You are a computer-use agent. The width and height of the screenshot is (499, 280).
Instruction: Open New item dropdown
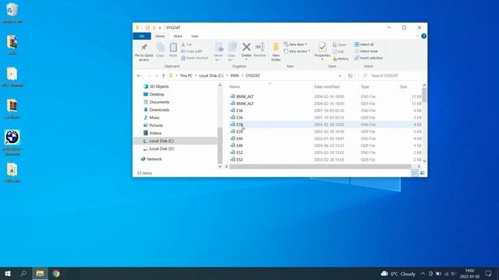(296, 44)
